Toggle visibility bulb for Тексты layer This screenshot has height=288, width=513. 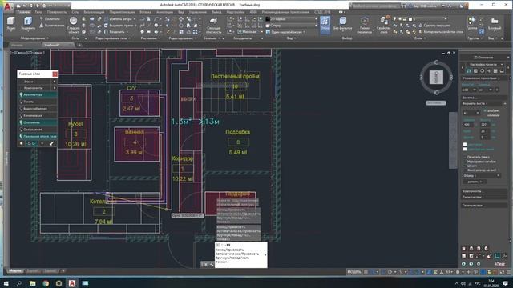pyautogui.click(x=22, y=102)
